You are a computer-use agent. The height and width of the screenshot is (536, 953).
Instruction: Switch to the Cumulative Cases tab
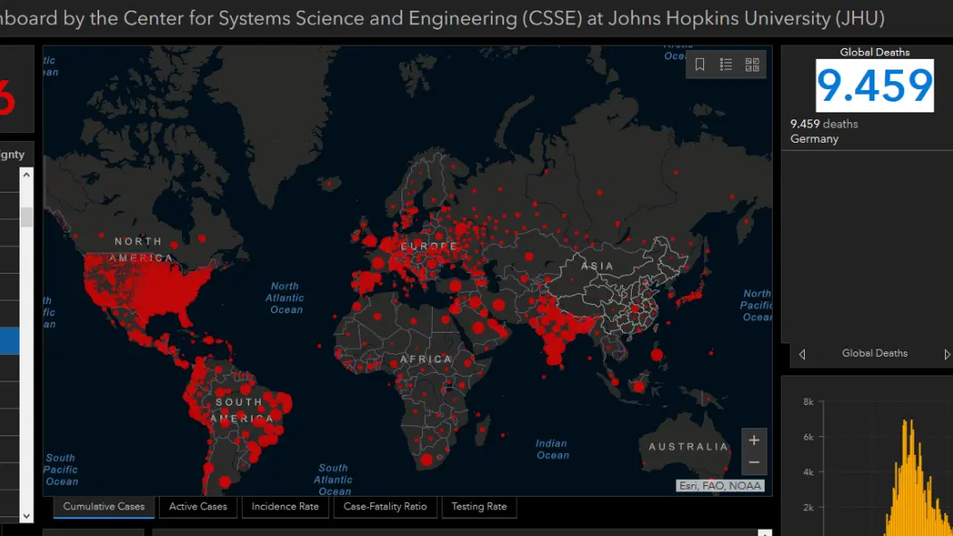[x=104, y=507]
